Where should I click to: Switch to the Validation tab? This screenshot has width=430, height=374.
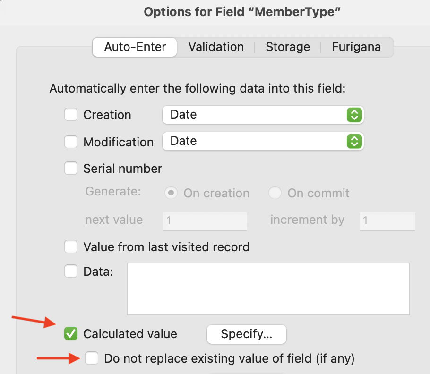point(216,47)
